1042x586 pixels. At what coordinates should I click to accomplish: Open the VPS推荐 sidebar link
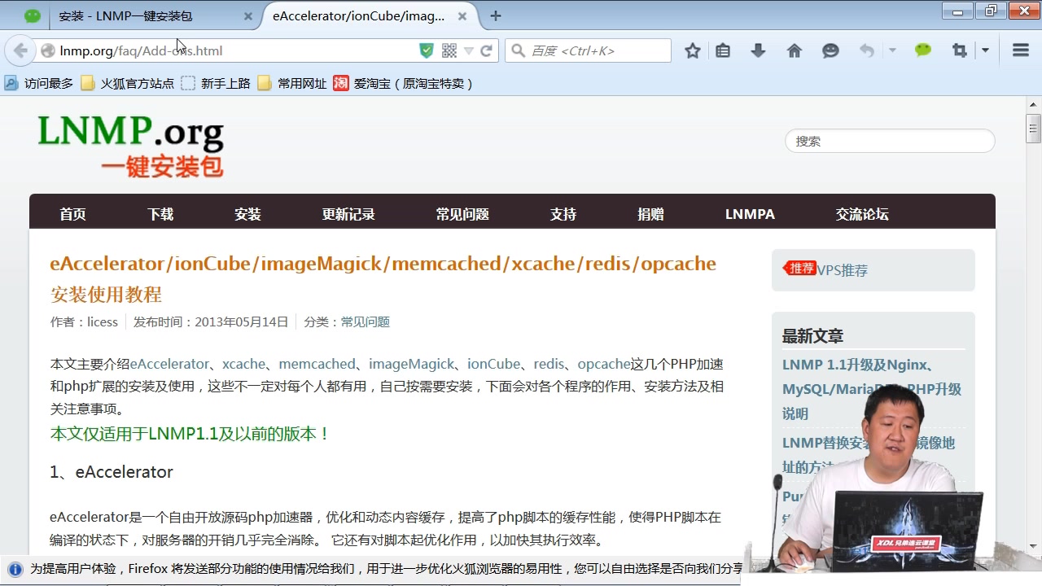(843, 270)
